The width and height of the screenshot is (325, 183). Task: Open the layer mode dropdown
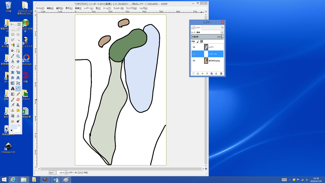pos(222,32)
